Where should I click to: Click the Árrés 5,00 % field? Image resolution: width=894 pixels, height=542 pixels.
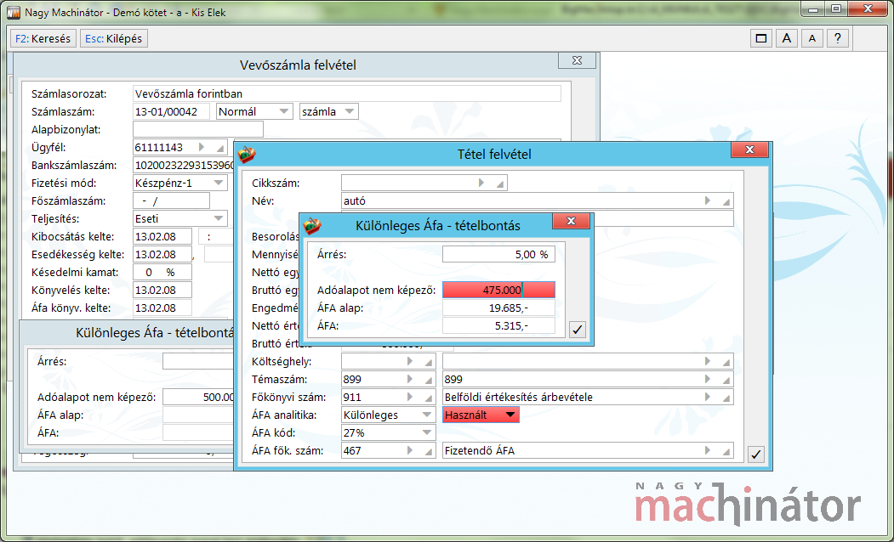coord(498,254)
